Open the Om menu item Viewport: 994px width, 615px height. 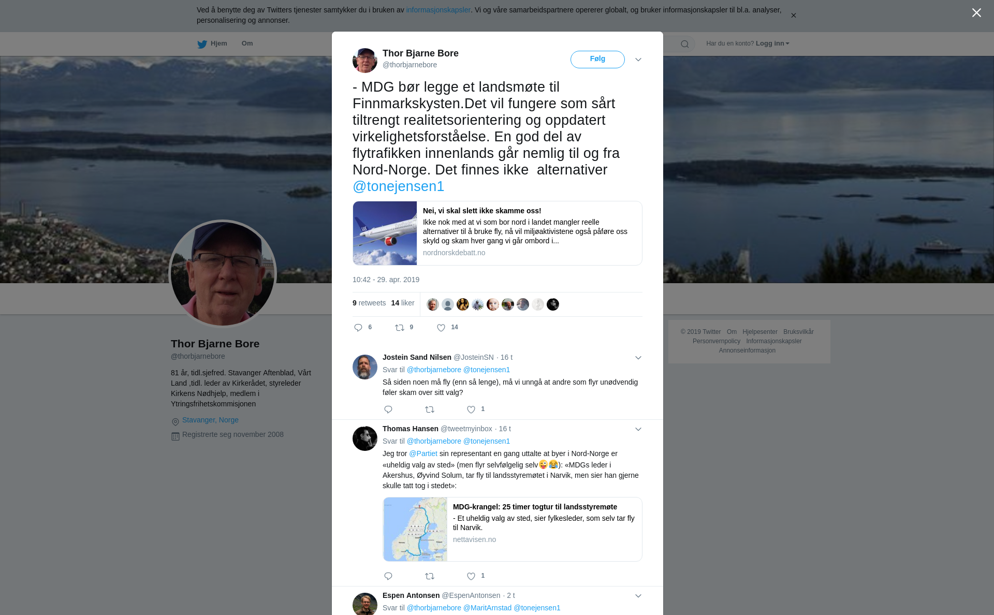[247, 43]
